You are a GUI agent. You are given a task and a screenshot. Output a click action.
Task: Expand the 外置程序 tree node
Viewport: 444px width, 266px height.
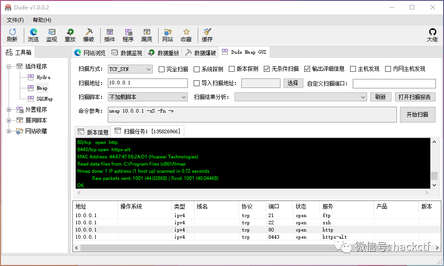(x=9, y=110)
